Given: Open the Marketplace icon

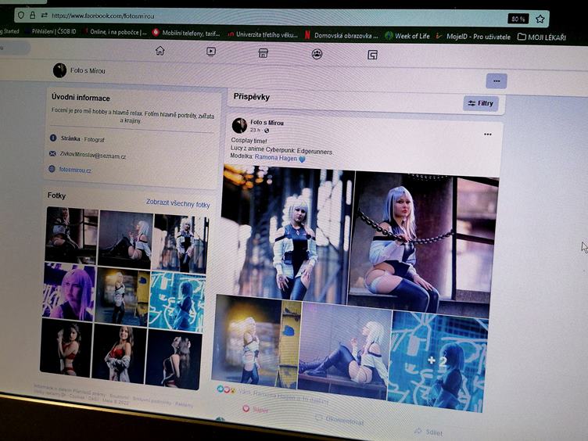Looking at the screenshot, I should pyautogui.click(x=264, y=53).
